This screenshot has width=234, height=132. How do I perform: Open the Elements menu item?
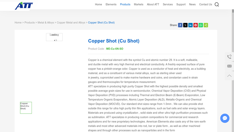[x=111, y=4]
